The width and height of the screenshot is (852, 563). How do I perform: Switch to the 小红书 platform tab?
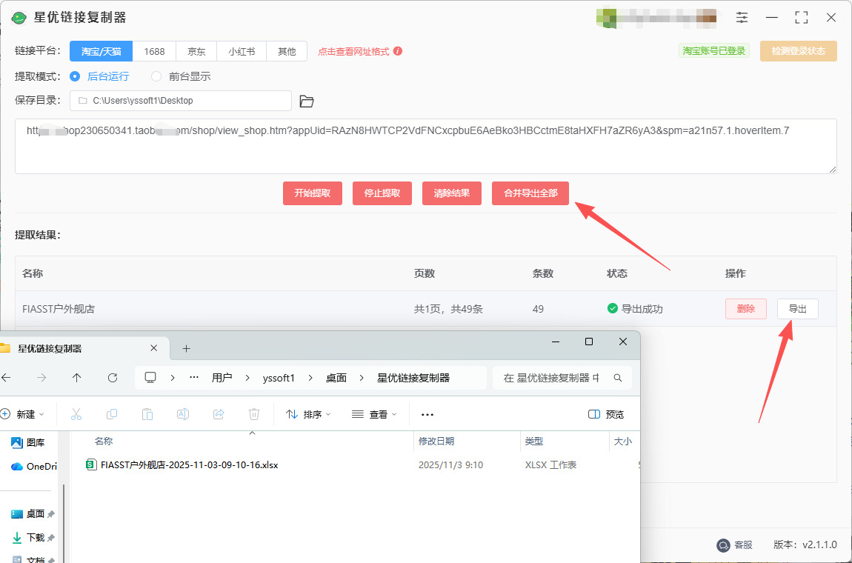(242, 52)
